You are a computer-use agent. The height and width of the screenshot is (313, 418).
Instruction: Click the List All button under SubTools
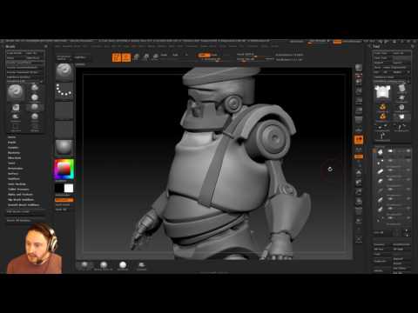click(379, 232)
